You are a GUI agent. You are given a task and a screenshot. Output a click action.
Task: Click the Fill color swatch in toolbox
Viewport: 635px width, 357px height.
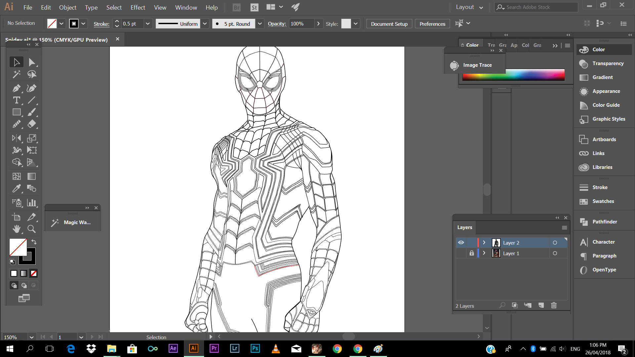[x=18, y=247]
